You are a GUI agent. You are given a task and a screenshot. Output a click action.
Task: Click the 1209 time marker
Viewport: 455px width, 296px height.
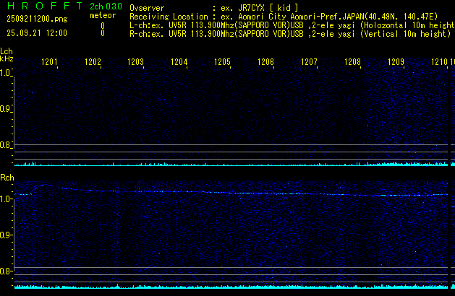[396, 63]
